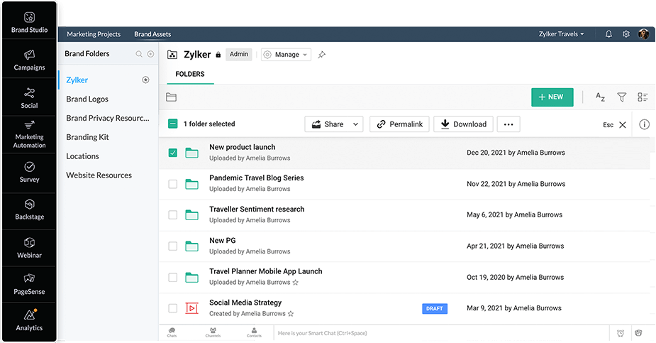
Task: Show the info details panel
Action: point(644,124)
